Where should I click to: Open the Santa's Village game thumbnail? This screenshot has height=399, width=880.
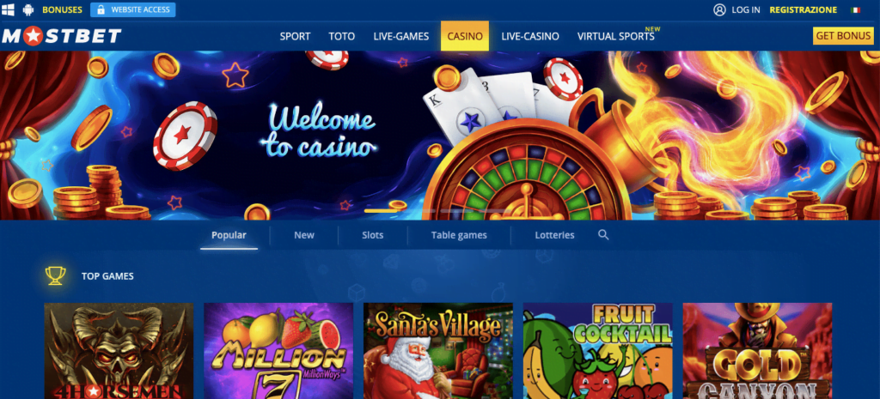point(438,351)
